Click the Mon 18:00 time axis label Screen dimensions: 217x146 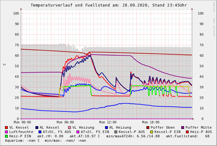click(x=151, y=122)
